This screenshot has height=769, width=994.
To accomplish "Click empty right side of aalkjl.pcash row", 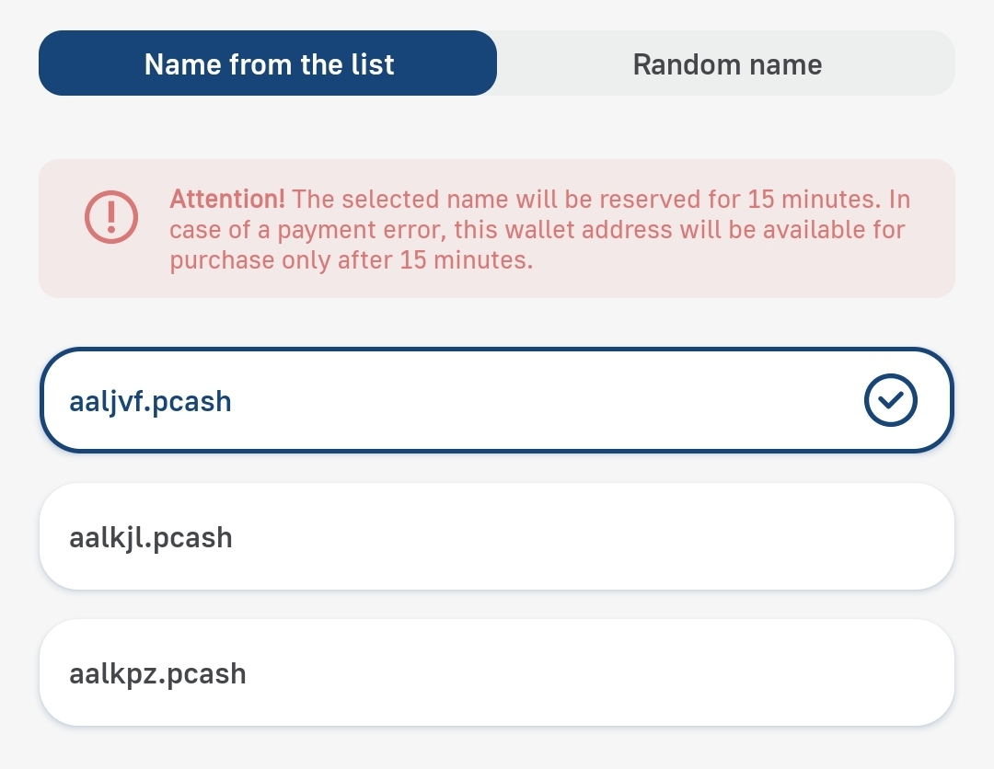I will point(782,536).
